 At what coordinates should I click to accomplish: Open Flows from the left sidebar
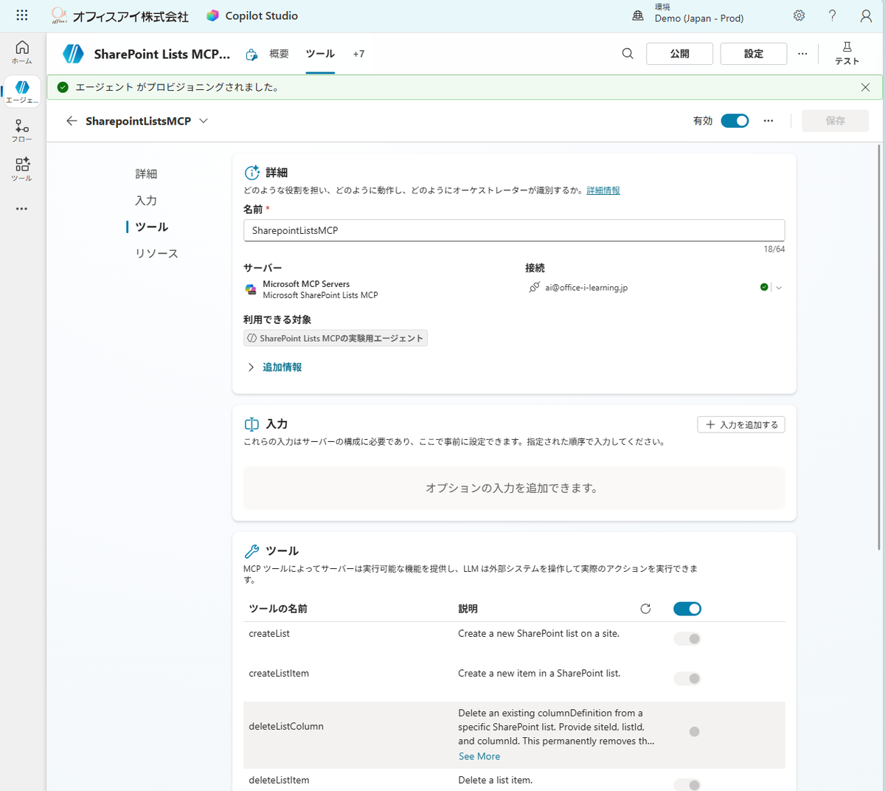(x=22, y=131)
